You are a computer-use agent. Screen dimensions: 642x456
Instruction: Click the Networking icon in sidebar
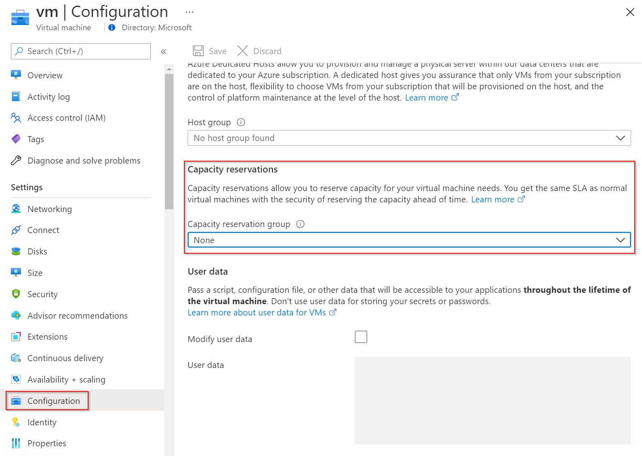(x=16, y=209)
